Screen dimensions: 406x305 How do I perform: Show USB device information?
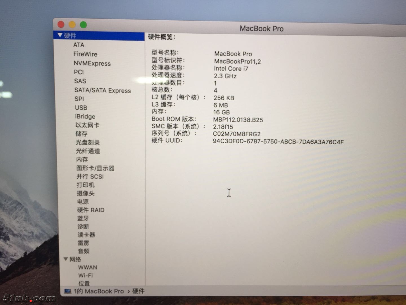pyautogui.click(x=81, y=108)
